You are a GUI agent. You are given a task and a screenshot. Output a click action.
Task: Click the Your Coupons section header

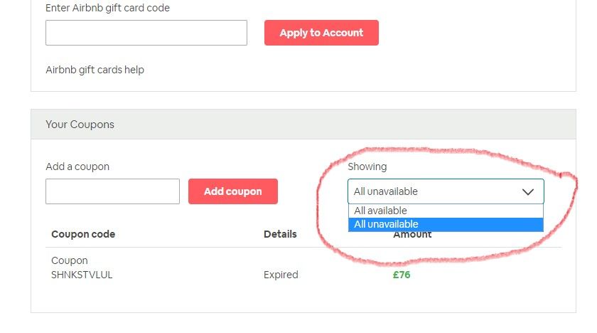(x=80, y=125)
